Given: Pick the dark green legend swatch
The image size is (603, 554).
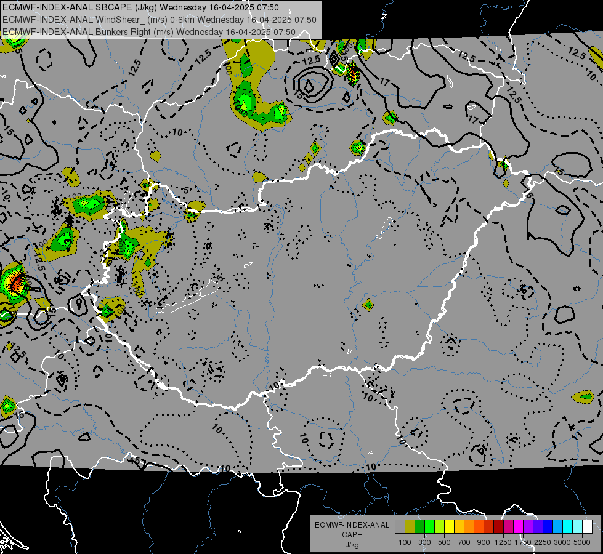Looking at the screenshot, I should pyautogui.click(x=419, y=527).
